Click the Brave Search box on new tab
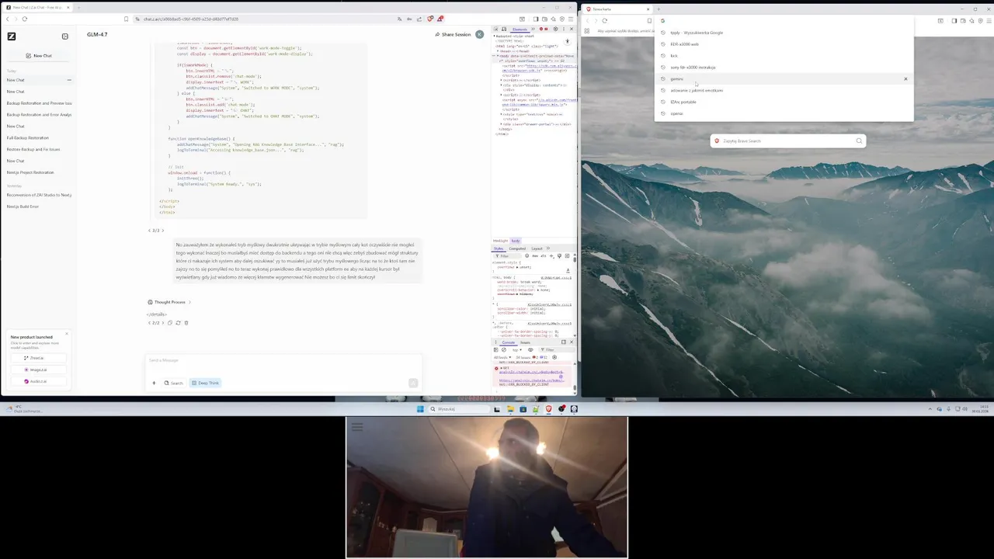 (x=787, y=141)
